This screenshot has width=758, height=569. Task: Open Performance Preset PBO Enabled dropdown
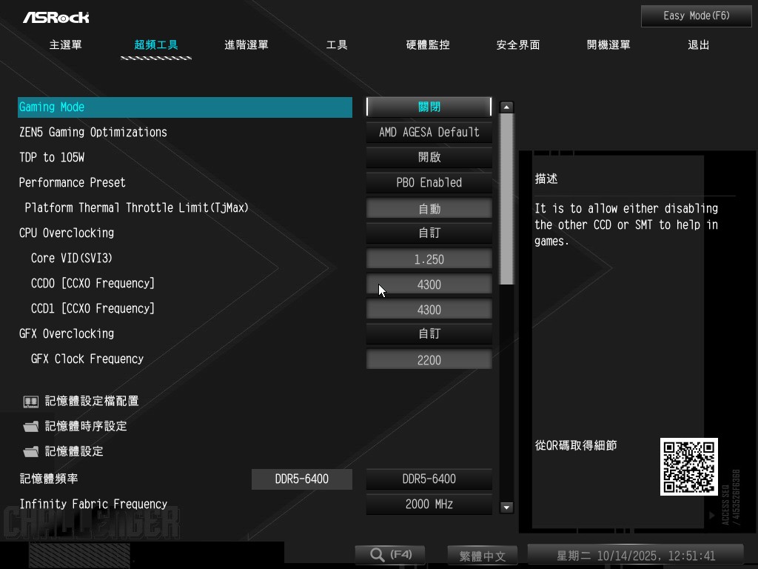429,182
